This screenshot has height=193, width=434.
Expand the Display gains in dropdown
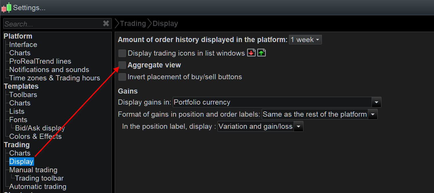(376, 102)
